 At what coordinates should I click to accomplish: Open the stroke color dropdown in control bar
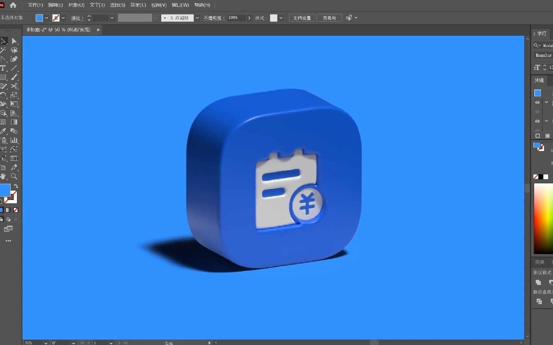pyautogui.click(x=63, y=18)
